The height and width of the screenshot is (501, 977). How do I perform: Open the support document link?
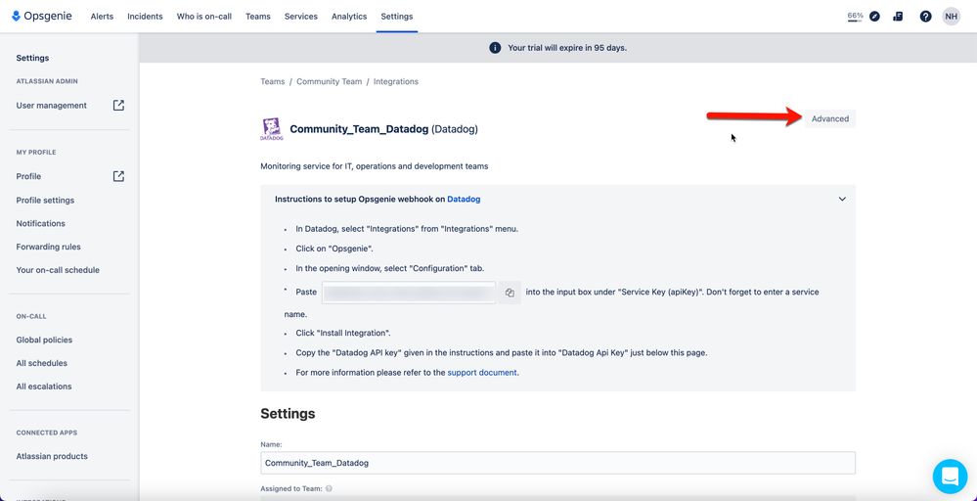pos(482,373)
